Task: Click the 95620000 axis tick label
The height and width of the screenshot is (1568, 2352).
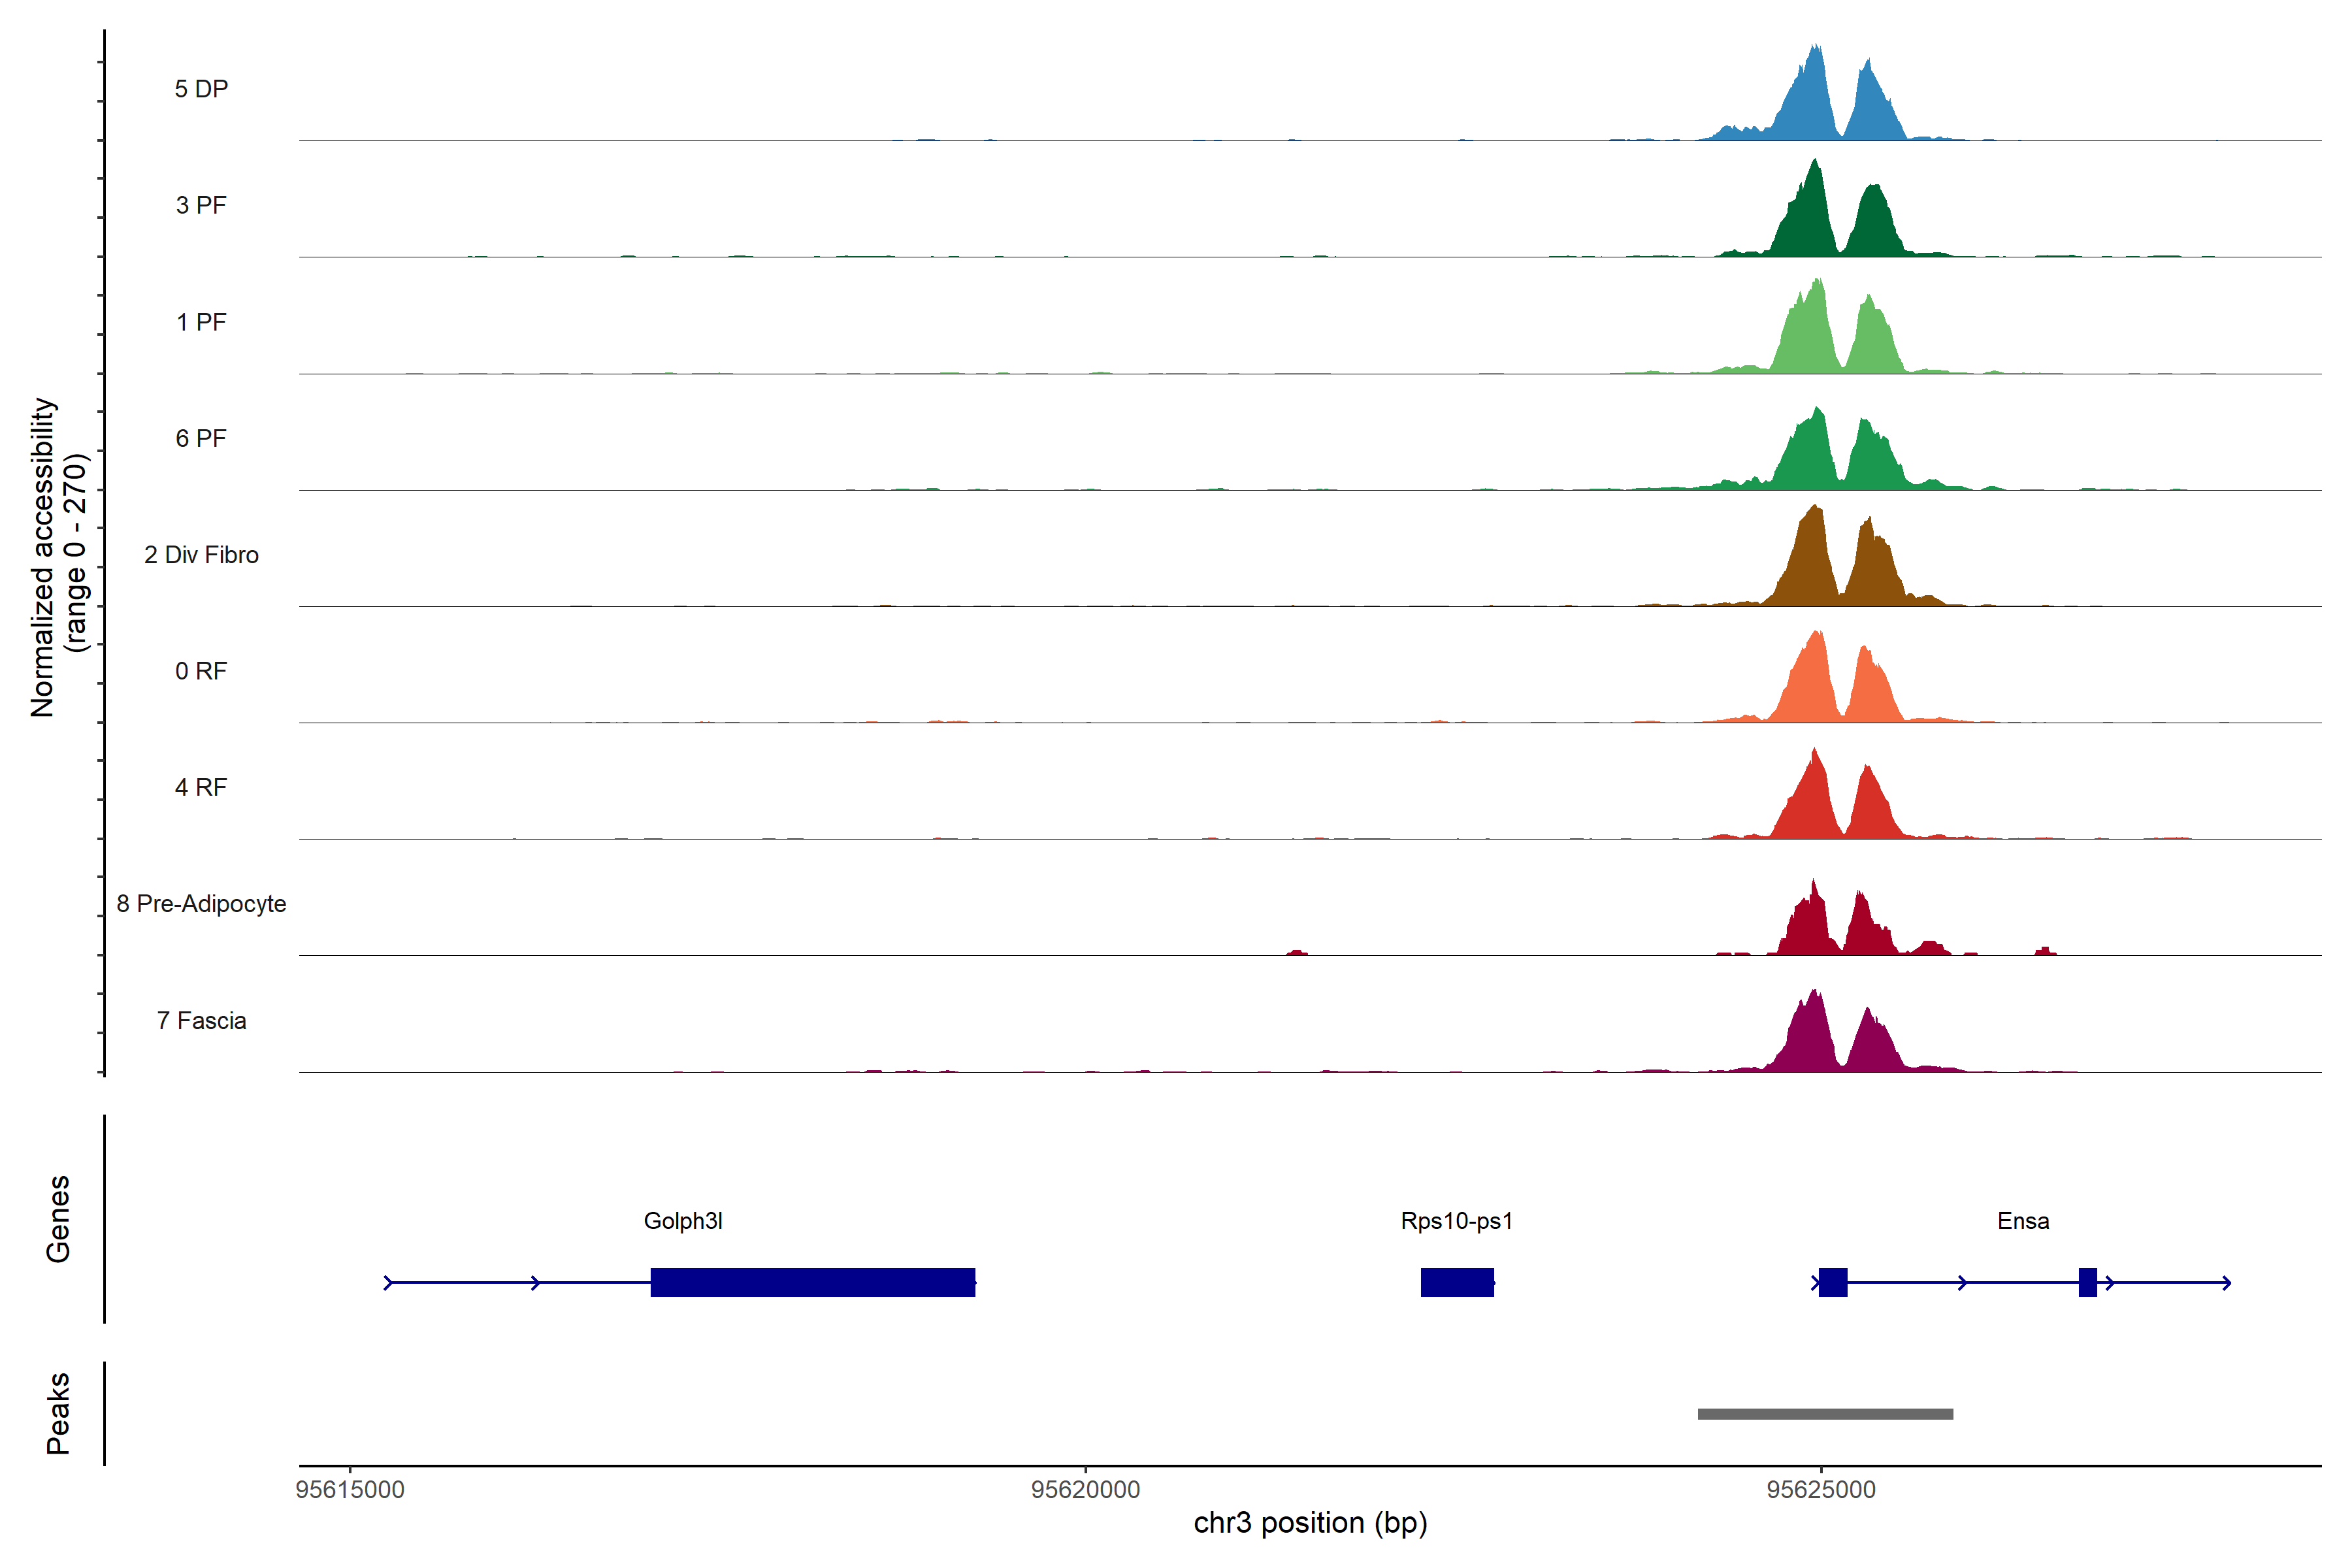Action: (1085, 1490)
